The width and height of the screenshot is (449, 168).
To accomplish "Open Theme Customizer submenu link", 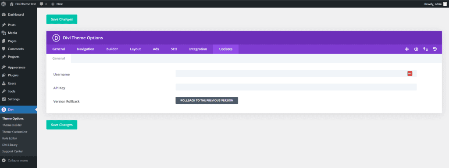I will 14,132.
